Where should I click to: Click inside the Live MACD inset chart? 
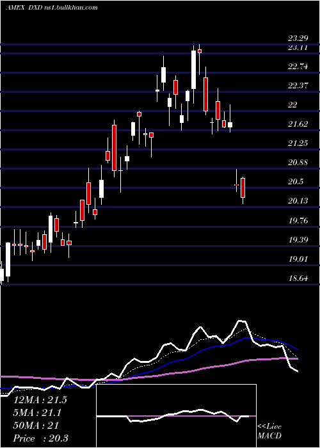pos(176,416)
